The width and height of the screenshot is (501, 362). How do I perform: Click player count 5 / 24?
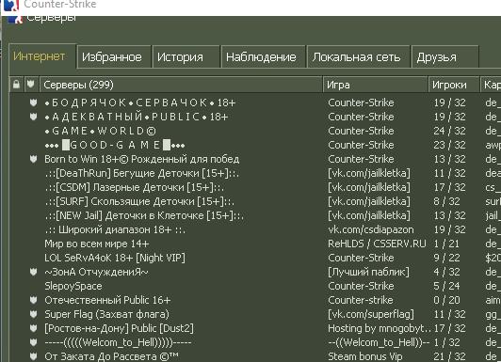[x=446, y=286]
